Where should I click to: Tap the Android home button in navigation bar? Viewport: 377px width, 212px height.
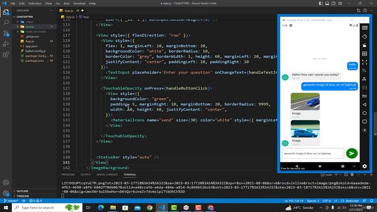tap(320, 166)
